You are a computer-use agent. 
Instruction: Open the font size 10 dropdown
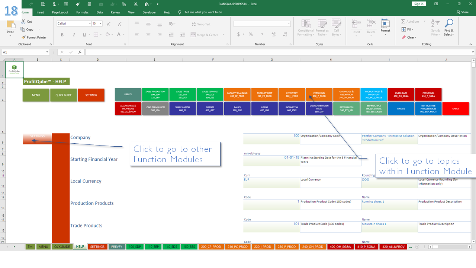click(101, 24)
